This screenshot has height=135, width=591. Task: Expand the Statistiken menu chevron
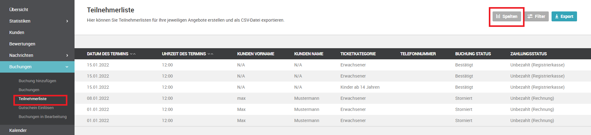pyautogui.click(x=67, y=21)
